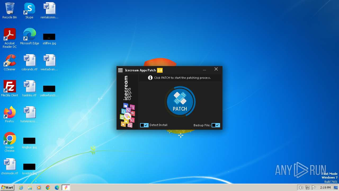Viewport: 339px width, 191px height.
Task: Click the Action Center flag icon
Action: tap(314, 188)
